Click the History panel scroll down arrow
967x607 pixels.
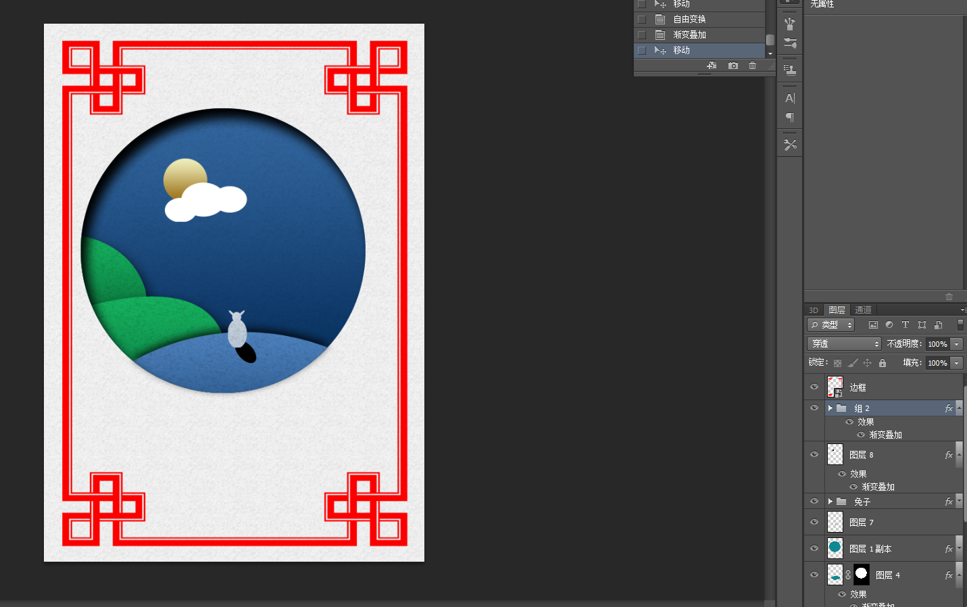point(770,53)
